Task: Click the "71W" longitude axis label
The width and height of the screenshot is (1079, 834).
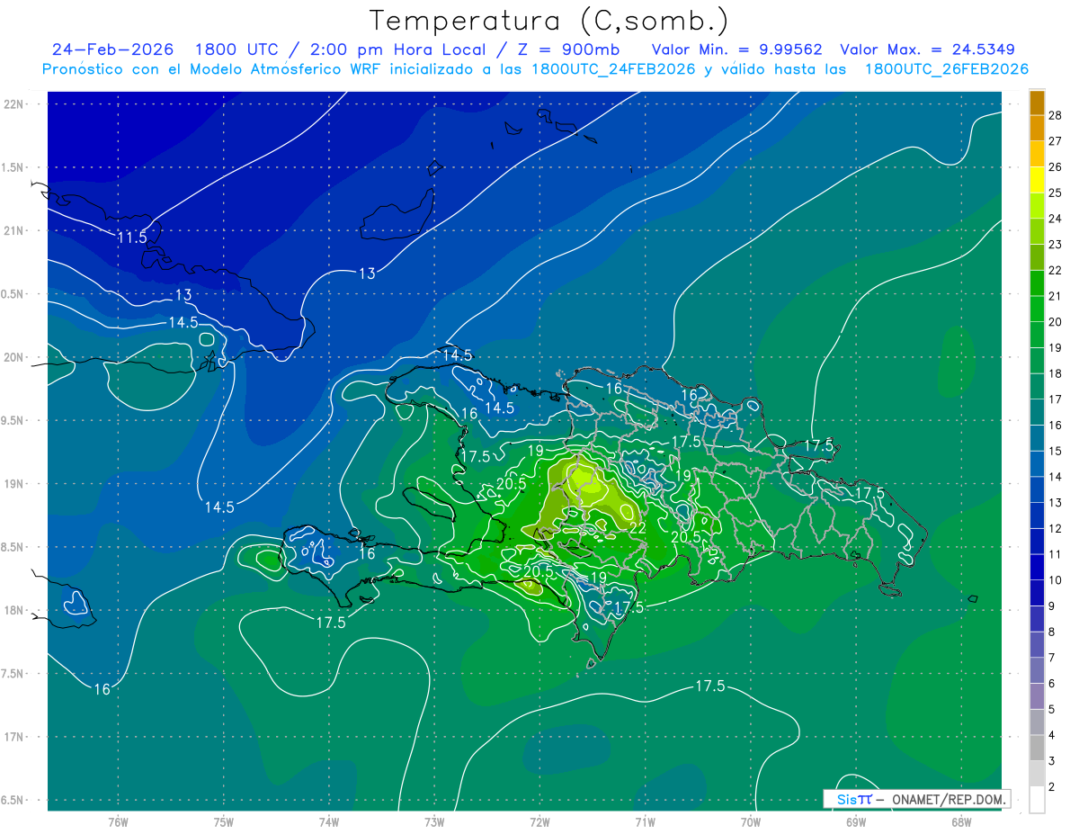Action: coord(645,821)
